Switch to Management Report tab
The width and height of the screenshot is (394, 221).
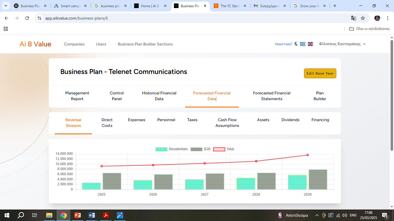point(77,96)
